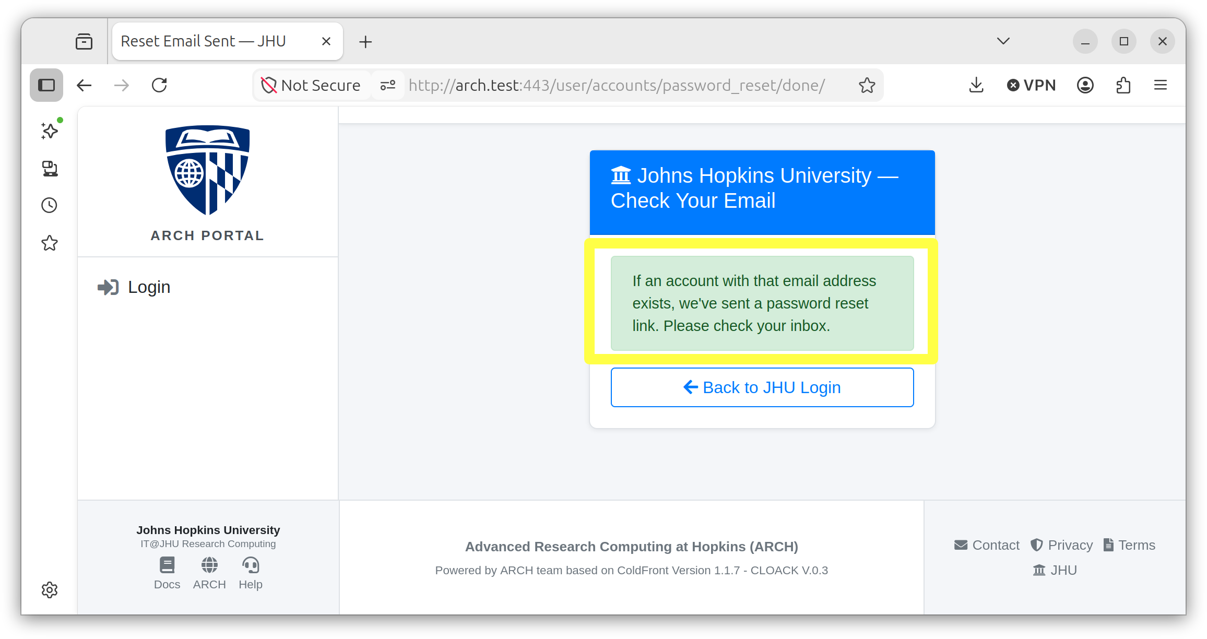
Task: Click the account profile icon
Action: click(x=1085, y=85)
